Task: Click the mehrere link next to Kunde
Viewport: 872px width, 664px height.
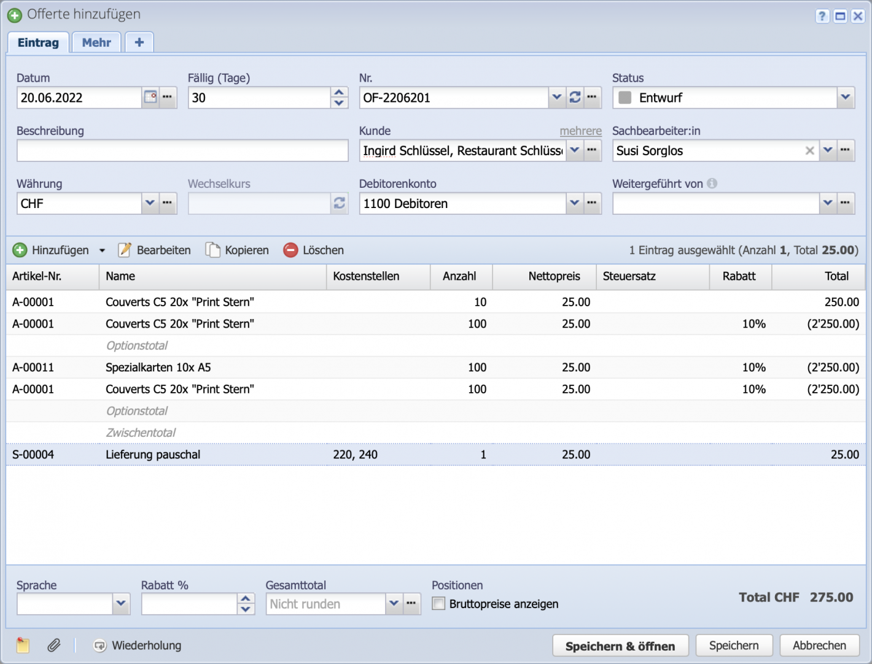Action: (580, 131)
